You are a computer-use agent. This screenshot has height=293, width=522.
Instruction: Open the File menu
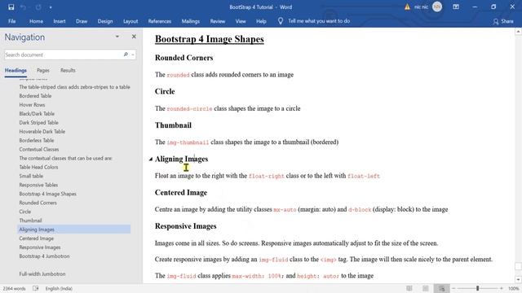click(12, 21)
